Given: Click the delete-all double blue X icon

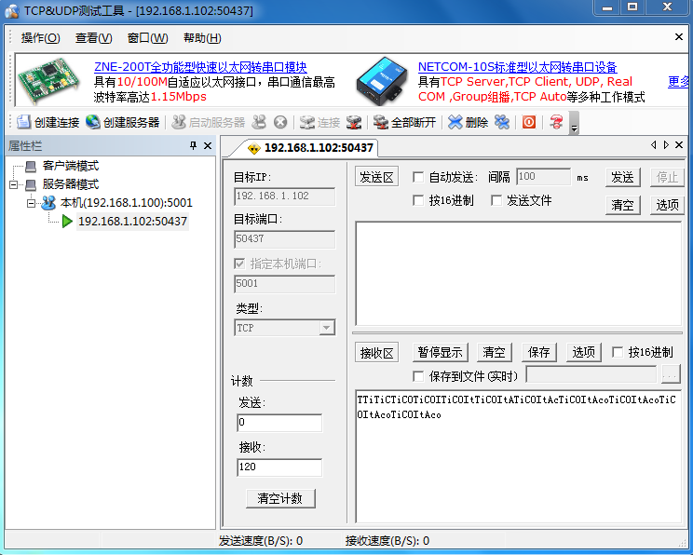Looking at the screenshot, I should (502, 122).
